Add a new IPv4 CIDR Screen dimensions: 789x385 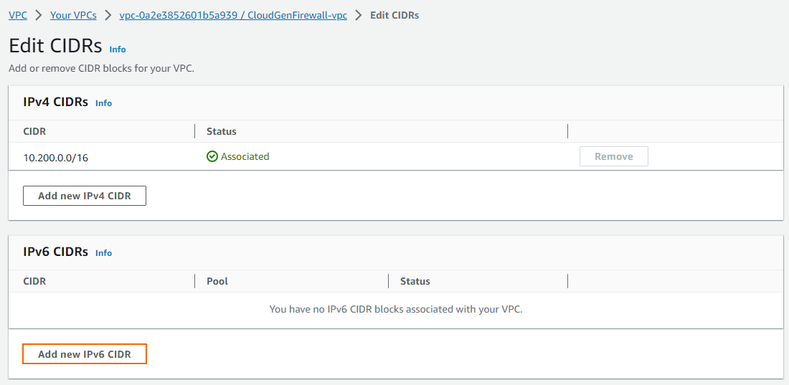[85, 196]
